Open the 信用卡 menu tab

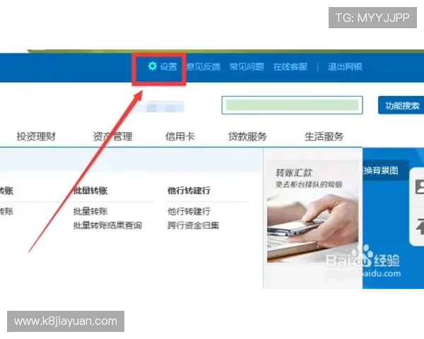pyautogui.click(x=179, y=136)
